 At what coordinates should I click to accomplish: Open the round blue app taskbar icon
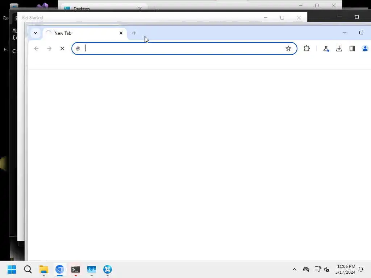[107, 269]
